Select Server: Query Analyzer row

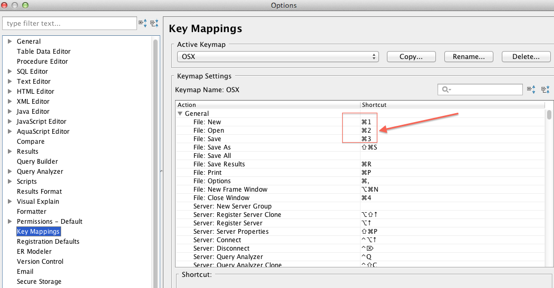point(360,257)
